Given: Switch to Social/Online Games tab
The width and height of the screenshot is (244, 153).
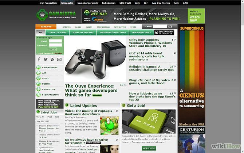Looking at the screenshot, I should pyautogui.click(x=83, y=32).
